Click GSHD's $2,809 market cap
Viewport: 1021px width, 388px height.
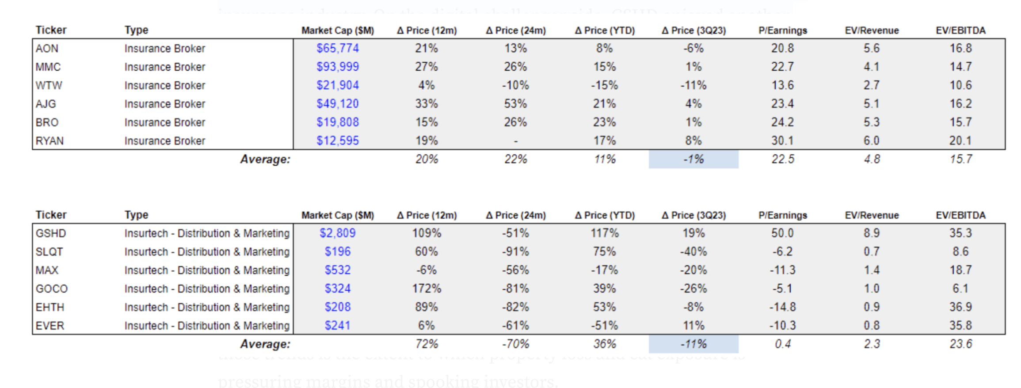[x=337, y=233]
